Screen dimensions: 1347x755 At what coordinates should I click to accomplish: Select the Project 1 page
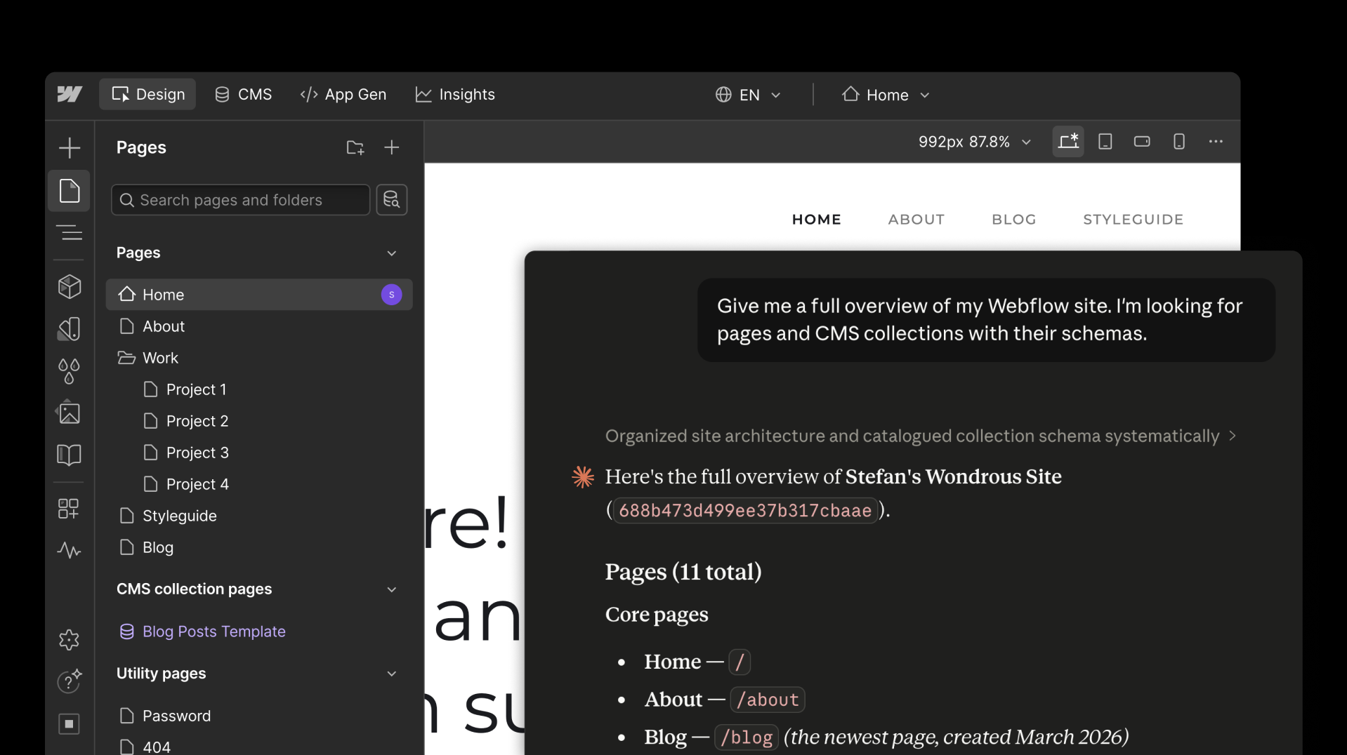click(x=259, y=389)
